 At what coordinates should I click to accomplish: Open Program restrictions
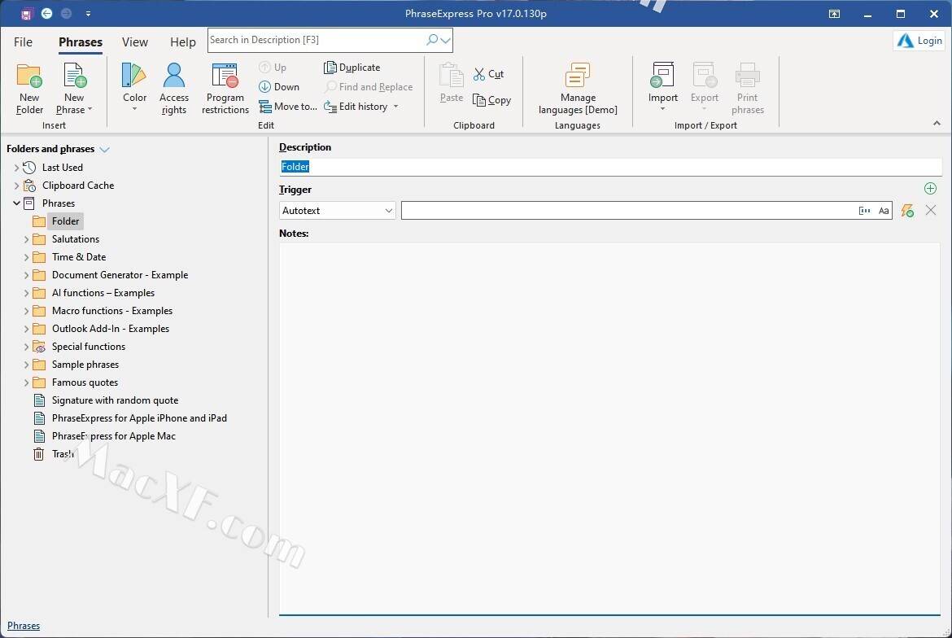click(225, 89)
